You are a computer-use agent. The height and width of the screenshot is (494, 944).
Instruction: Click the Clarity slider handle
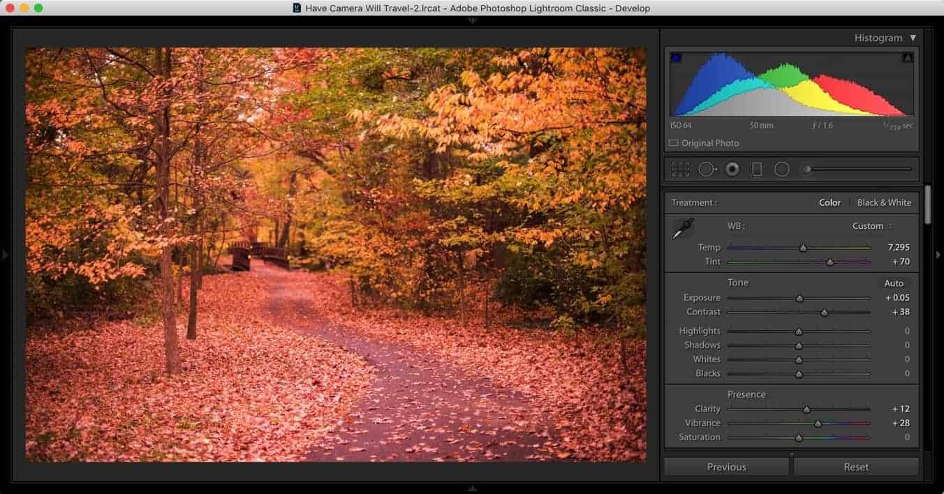[x=806, y=410]
